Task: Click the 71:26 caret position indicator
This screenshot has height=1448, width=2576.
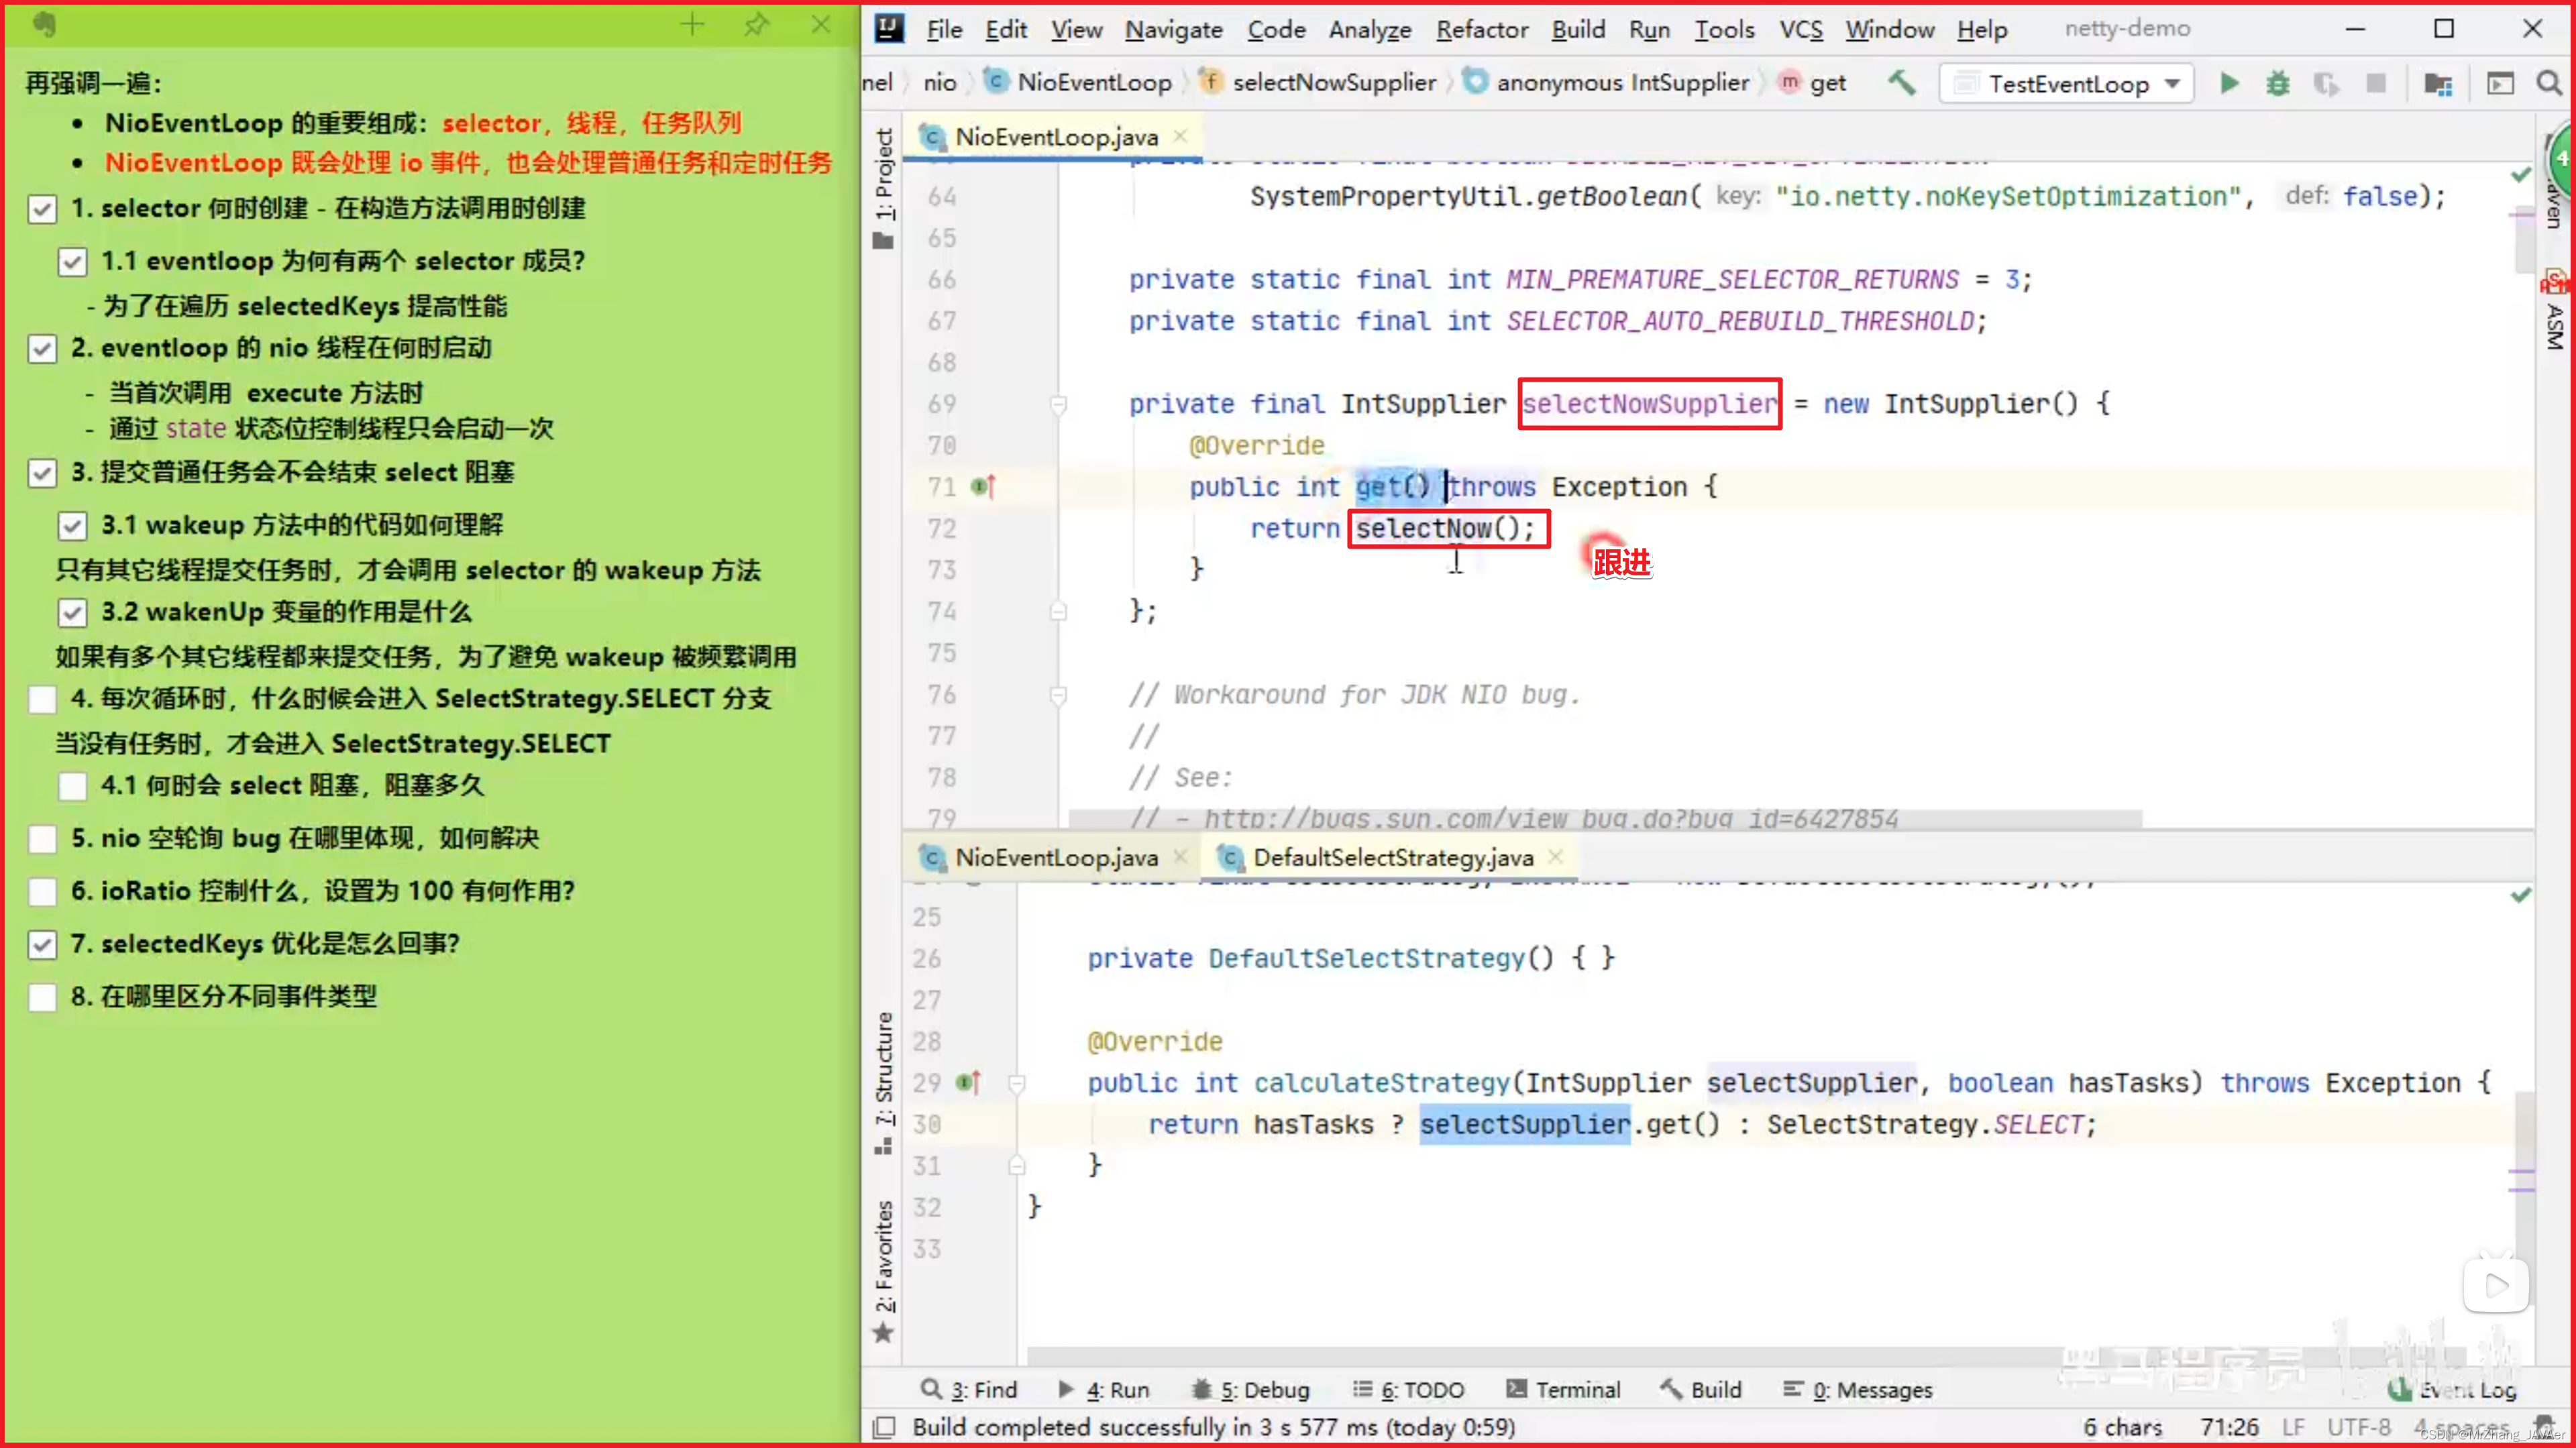Action: point(2229,1427)
